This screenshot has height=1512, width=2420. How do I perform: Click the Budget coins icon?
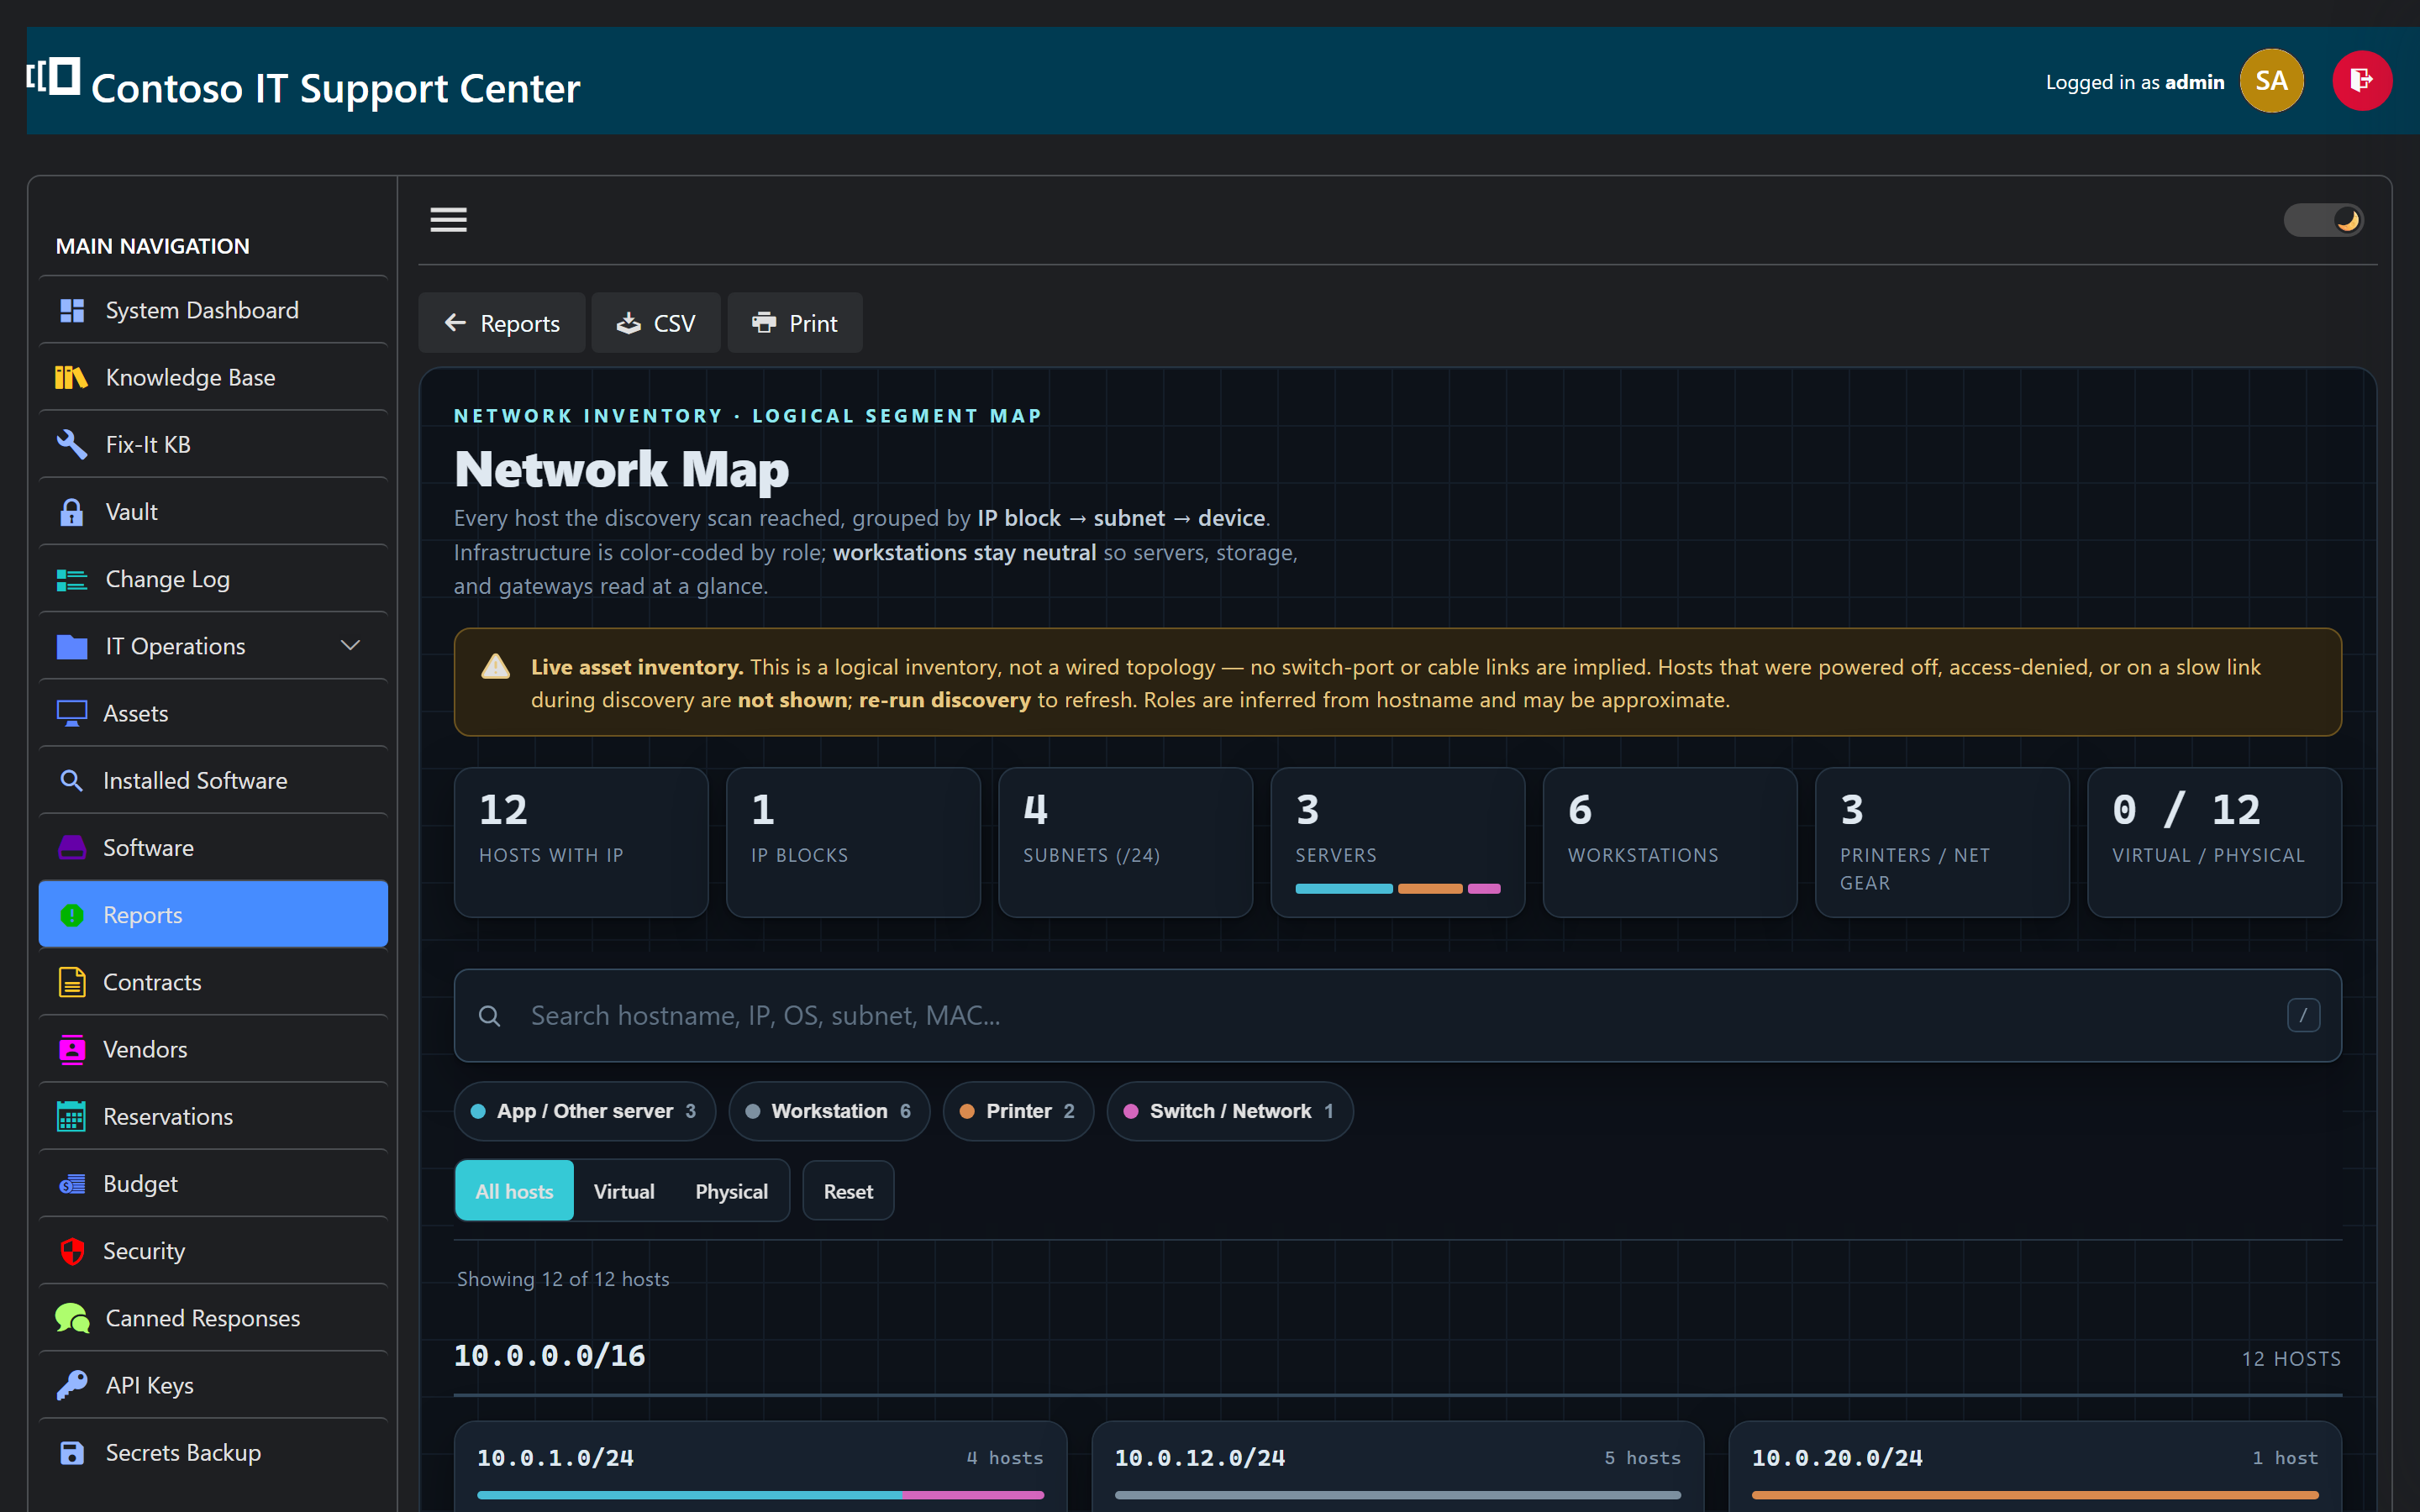(72, 1184)
